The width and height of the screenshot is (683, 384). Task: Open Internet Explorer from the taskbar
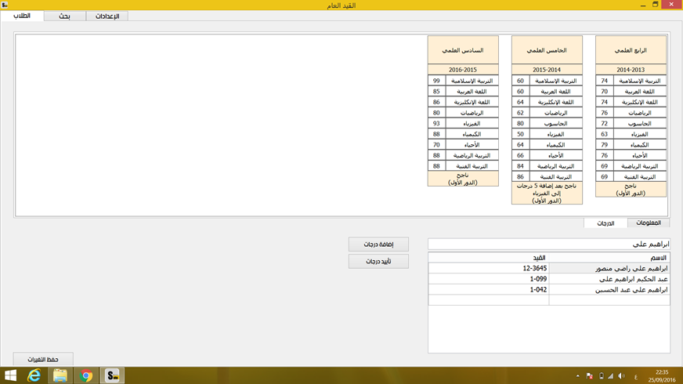tap(34, 375)
